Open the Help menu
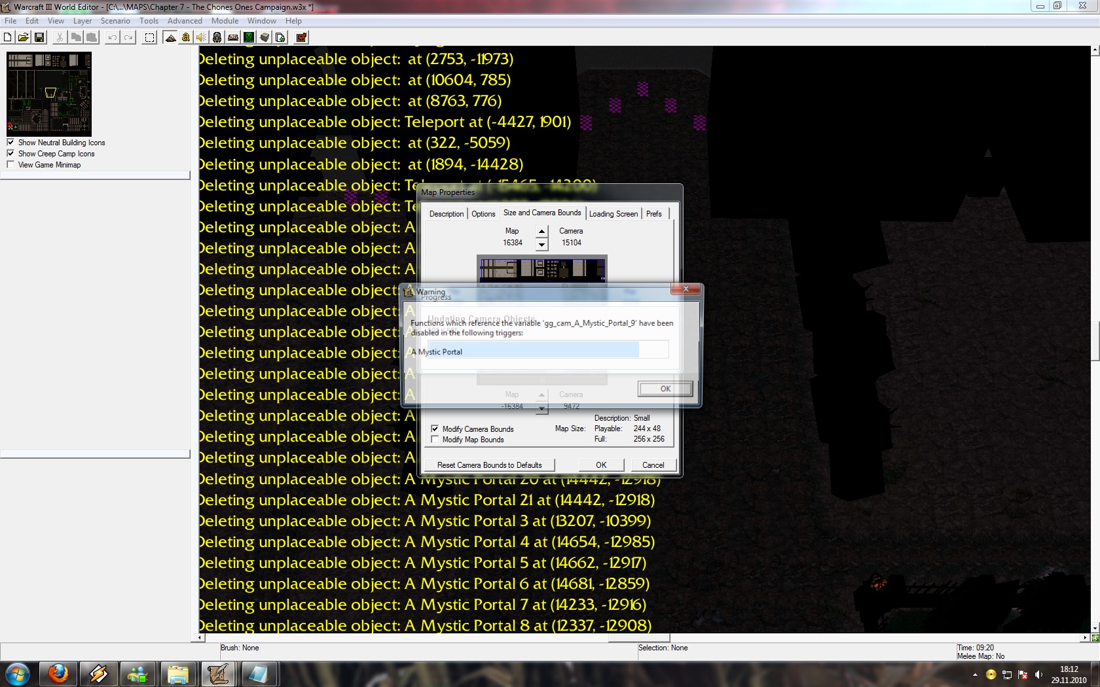 [293, 21]
